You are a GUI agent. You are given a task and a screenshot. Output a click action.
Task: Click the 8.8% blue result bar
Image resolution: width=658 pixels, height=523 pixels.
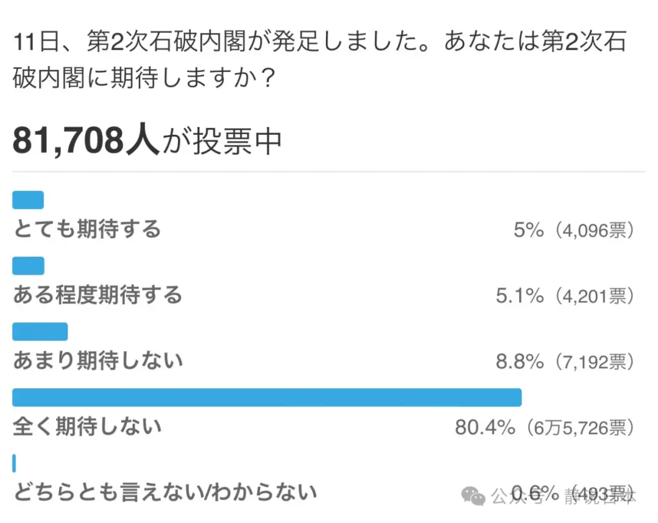click(40, 332)
